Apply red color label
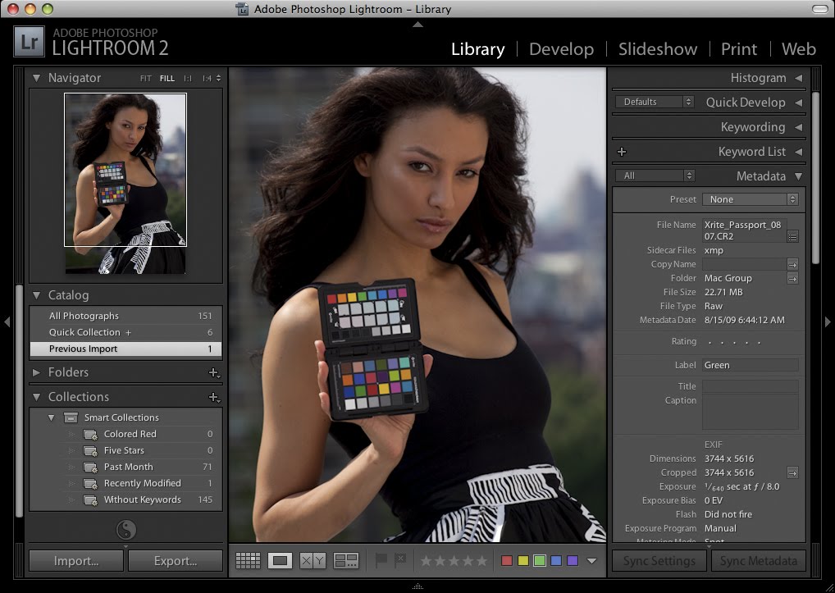This screenshot has height=593, width=835. [x=507, y=560]
